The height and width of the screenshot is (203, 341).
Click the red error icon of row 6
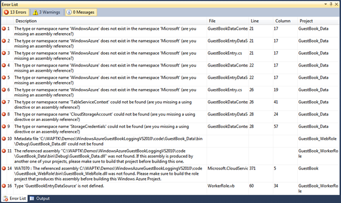coord(4,90)
